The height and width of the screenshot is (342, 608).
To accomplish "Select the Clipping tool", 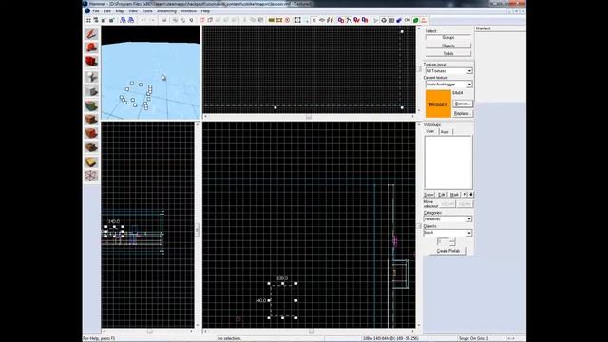I will pyautogui.click(x=91, y=162).
